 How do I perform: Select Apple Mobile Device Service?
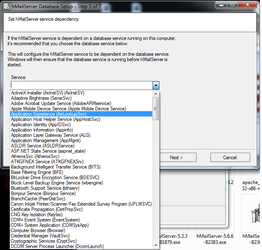click(x=81, y=109)
